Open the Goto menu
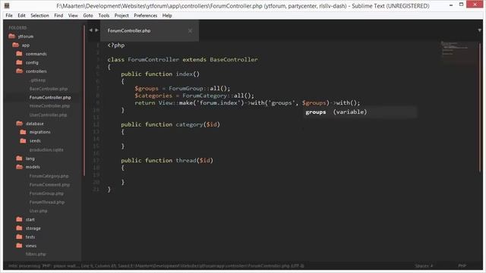This screenshot has width=486, height=273. (88, 15)
